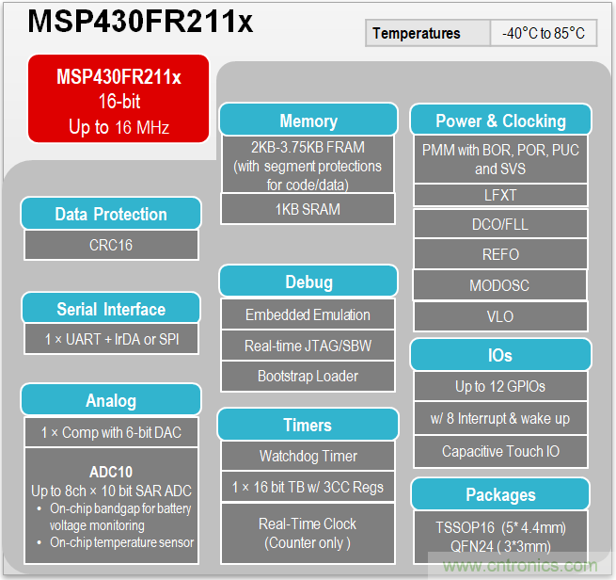Click the Comp with 6-bit DAC block

point(111,432)
